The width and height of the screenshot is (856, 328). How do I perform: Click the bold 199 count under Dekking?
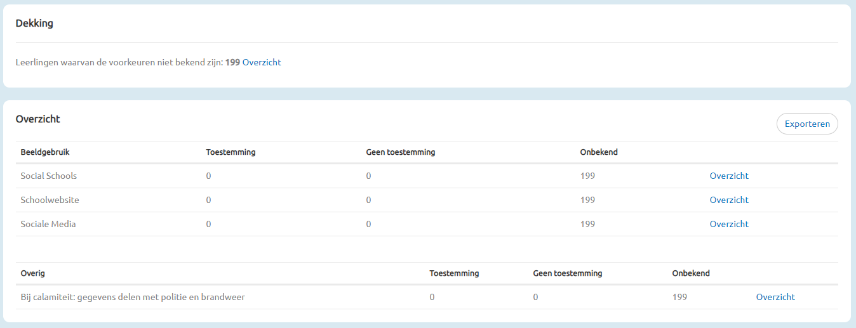tap(232, 62)
